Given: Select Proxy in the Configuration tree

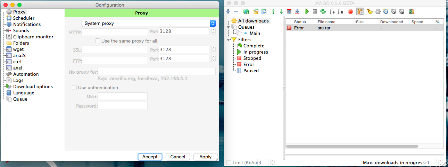Looking at the screenshot, I should 19,12.
